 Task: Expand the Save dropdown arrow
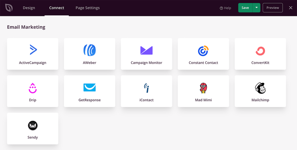256,8
